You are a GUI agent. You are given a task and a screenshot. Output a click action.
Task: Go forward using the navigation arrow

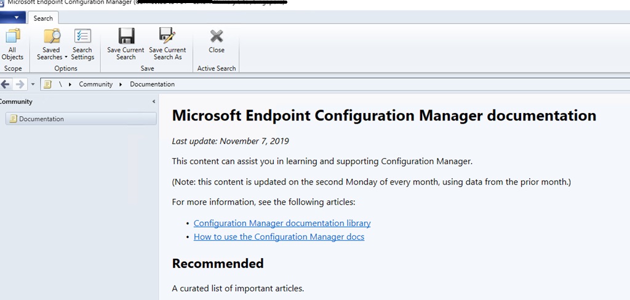pos(20,84)
